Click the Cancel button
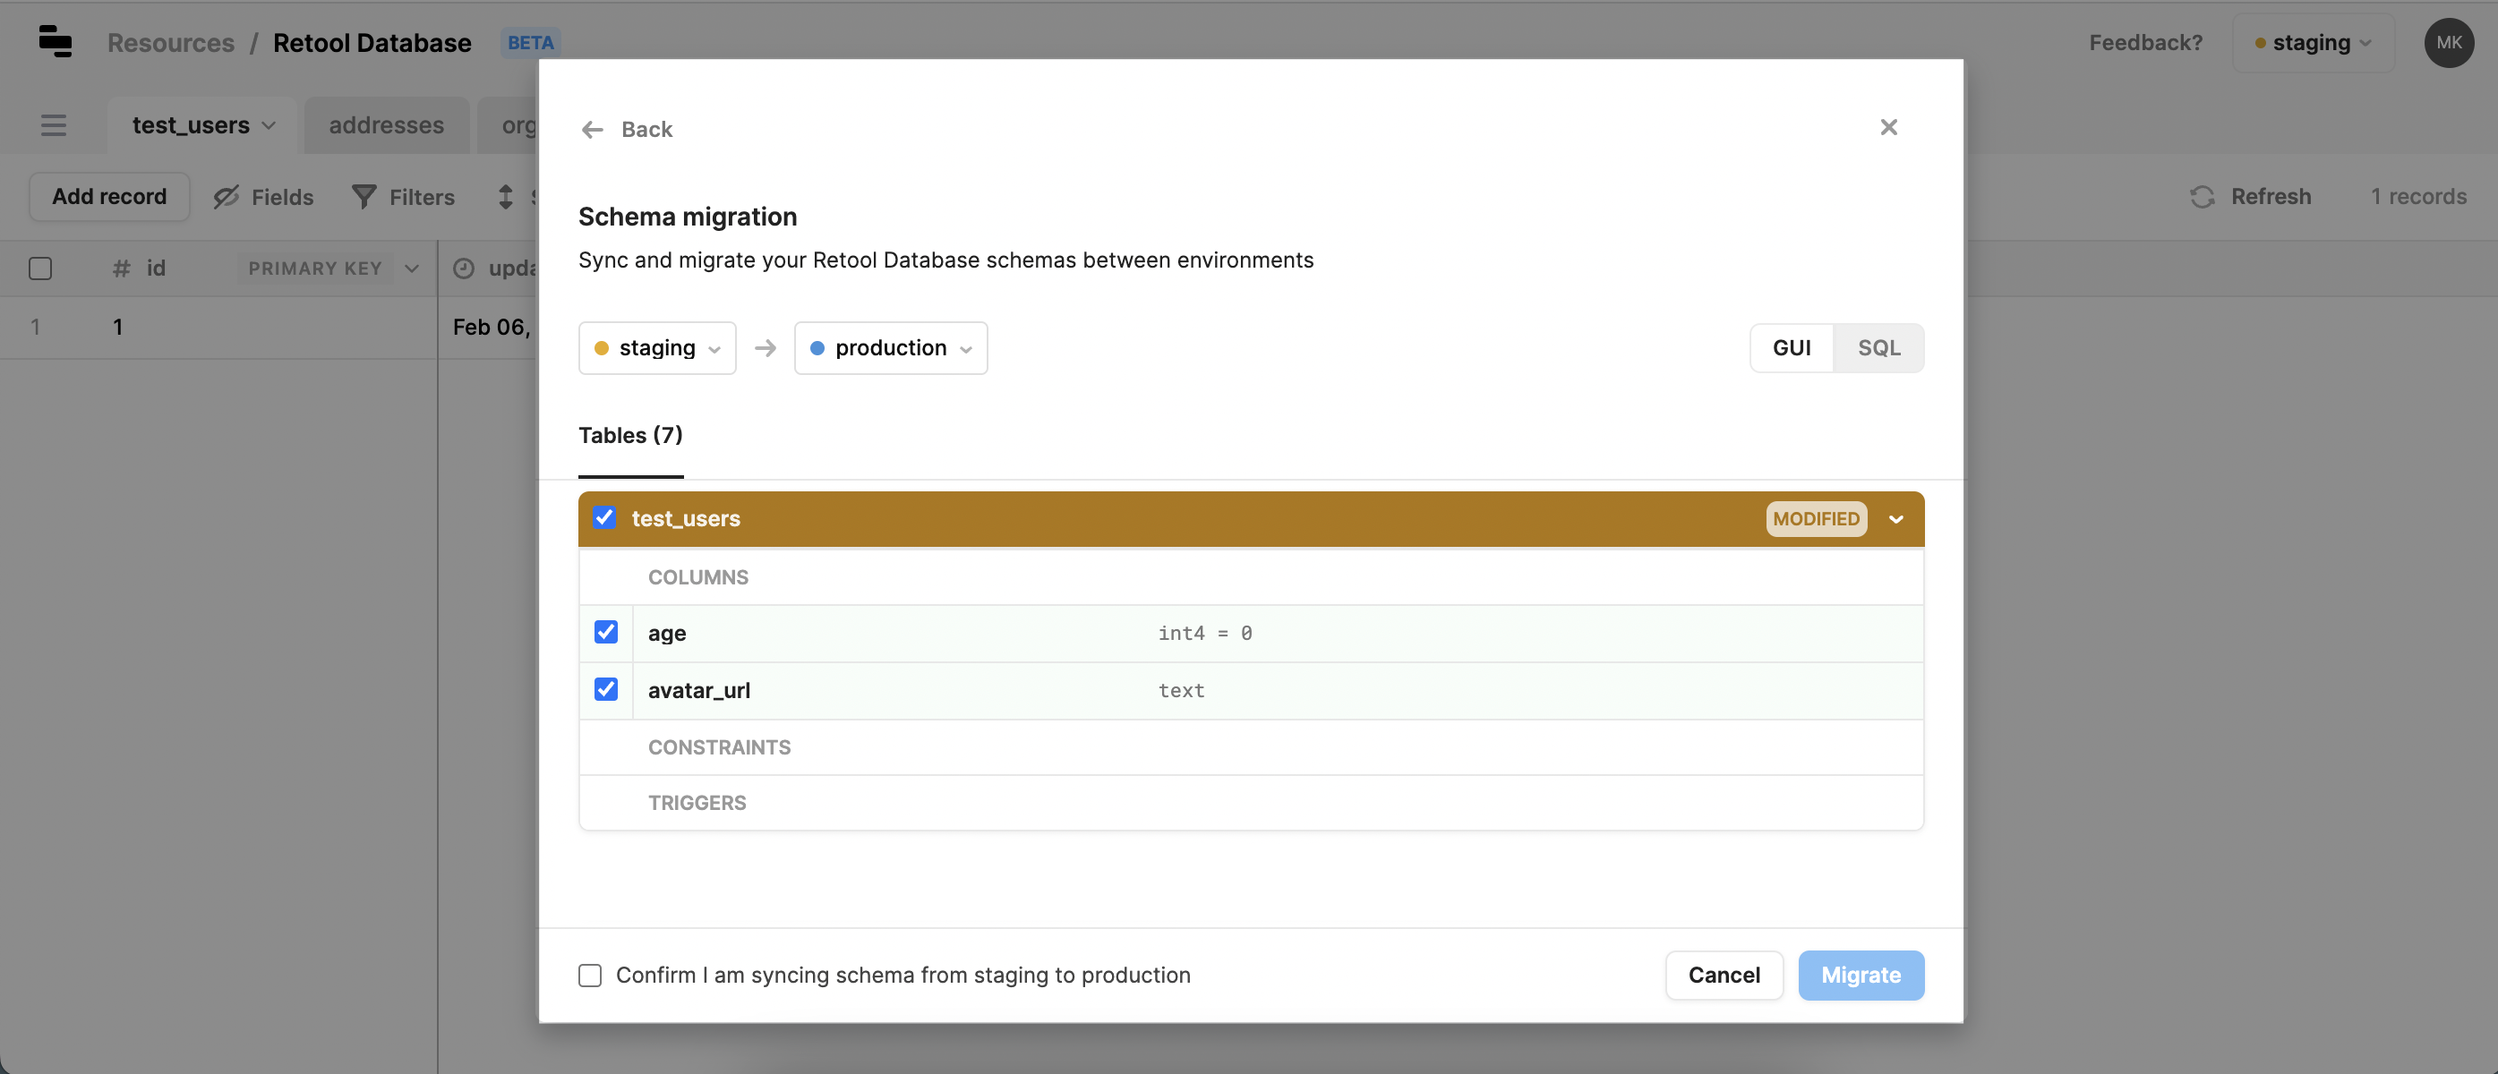Viewport: 2498px width, 1074px height. click(1724, 976)
